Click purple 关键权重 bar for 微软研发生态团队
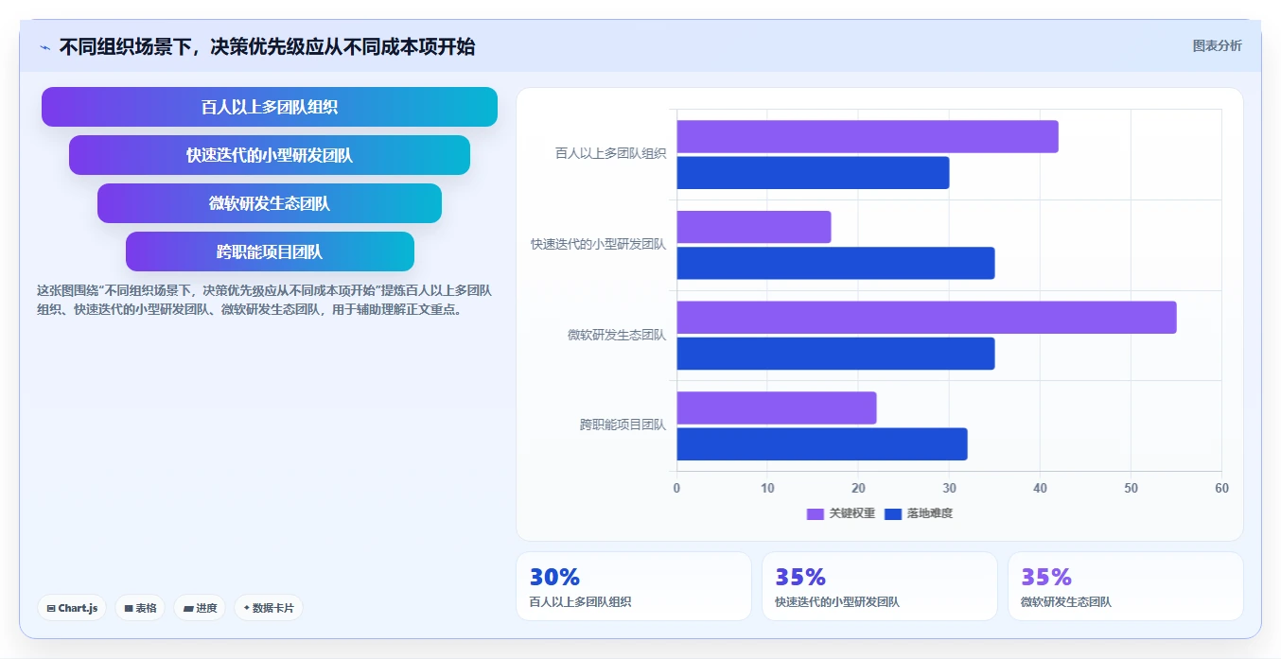This screenshot has width=1281, height=659. 926,318
